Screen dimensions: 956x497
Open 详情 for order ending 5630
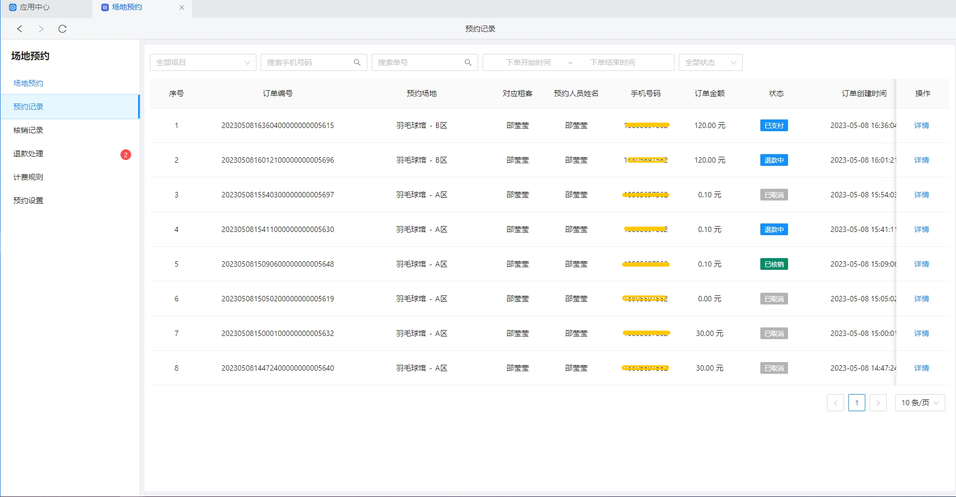coord(921,229)
